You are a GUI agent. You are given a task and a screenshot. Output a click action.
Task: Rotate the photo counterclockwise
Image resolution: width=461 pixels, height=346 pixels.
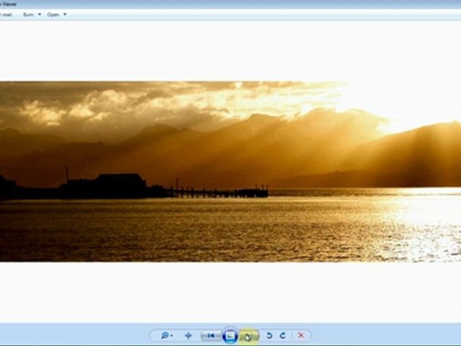click(x=269, y=335)
